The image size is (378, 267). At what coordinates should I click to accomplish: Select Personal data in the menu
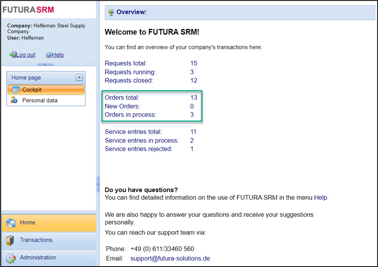tap(40, 100)
